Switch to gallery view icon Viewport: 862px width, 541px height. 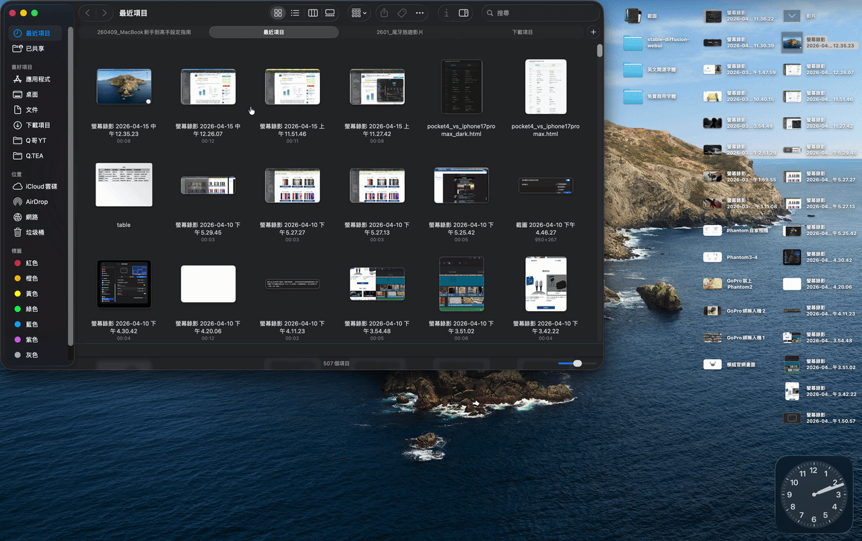click(x=330, y=13)
